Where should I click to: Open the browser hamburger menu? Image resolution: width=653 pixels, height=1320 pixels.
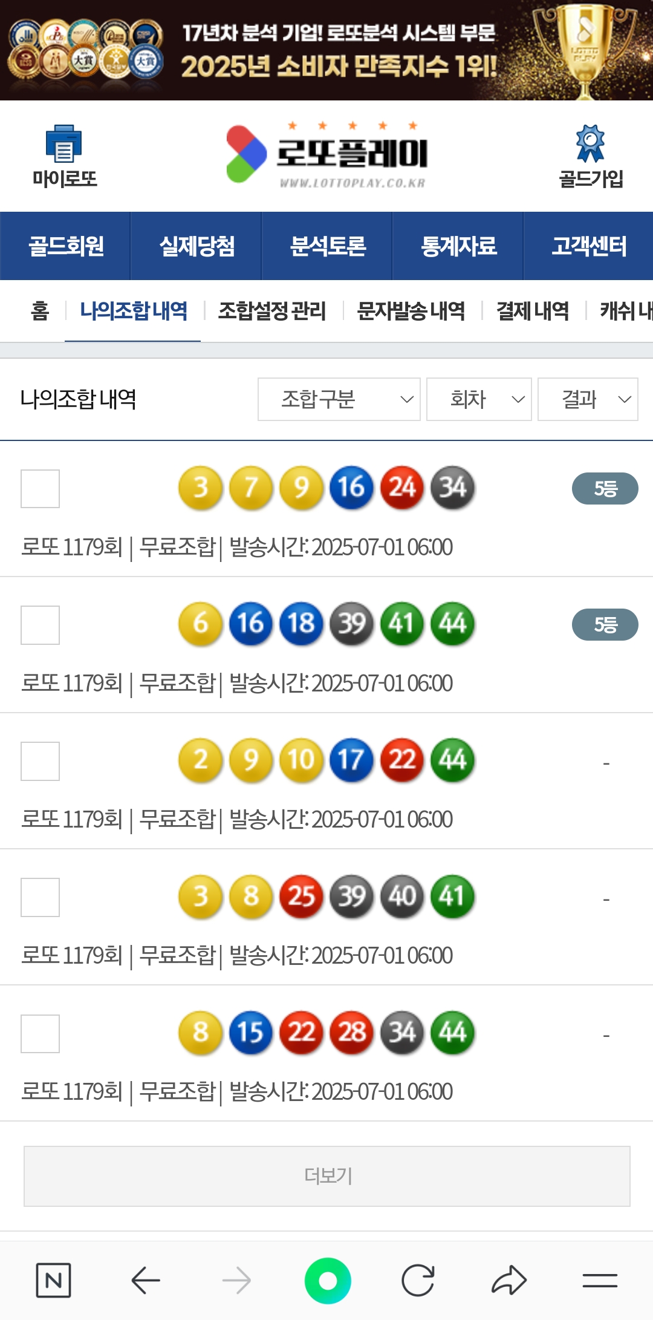(x=600, y=1280)
